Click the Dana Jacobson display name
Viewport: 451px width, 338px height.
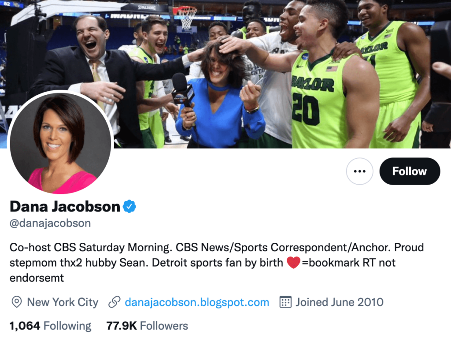(65, 206)
